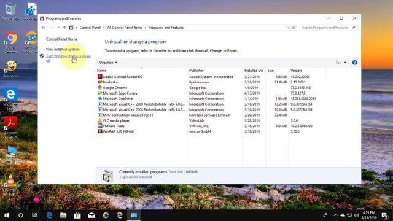
Task: Navigate to Control Panel breadcrumb
Action: point(90,28)
